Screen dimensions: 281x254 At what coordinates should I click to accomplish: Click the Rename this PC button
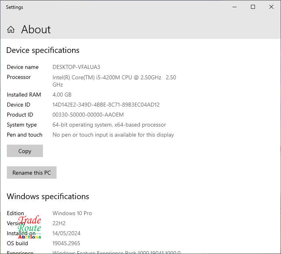[32, 173]
